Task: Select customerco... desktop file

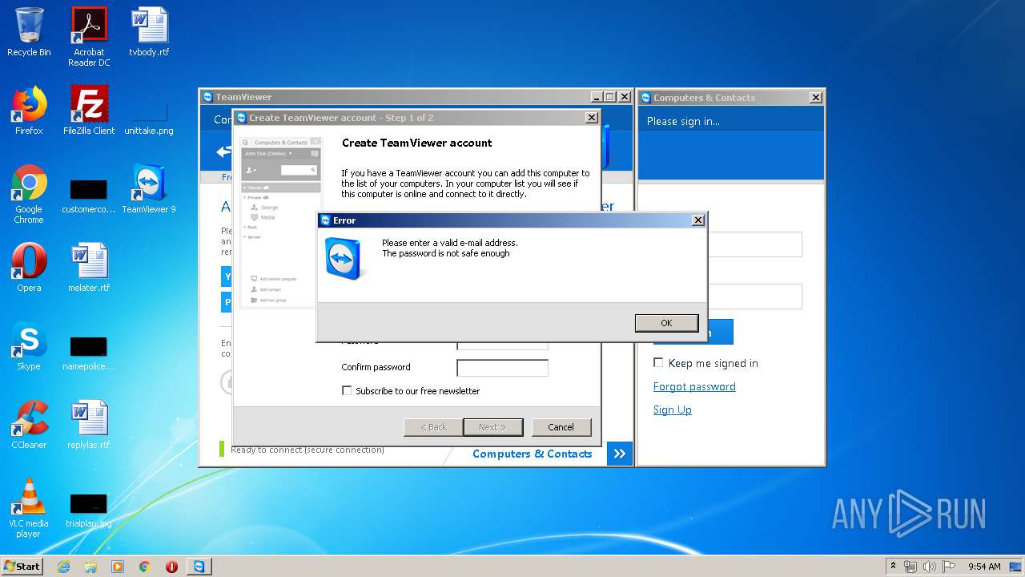Action: 89,196
